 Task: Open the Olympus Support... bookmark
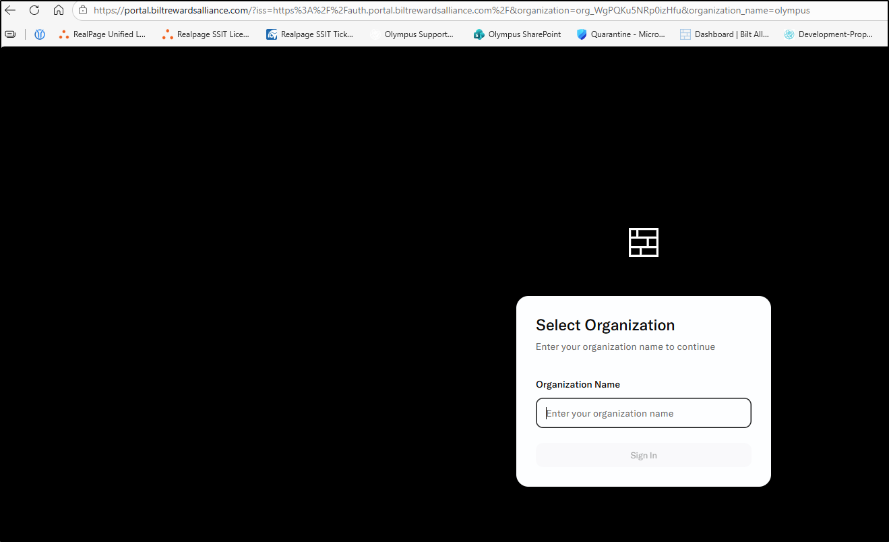[x=412, y=34]
